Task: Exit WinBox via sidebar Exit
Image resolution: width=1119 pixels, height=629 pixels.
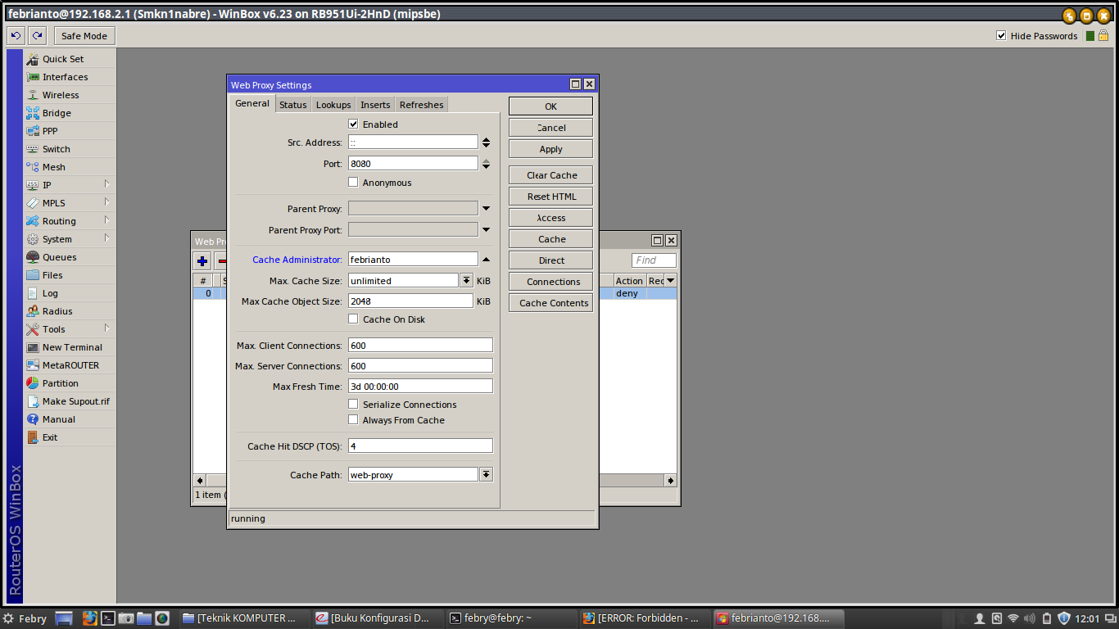Action: [x=50, y=437]
